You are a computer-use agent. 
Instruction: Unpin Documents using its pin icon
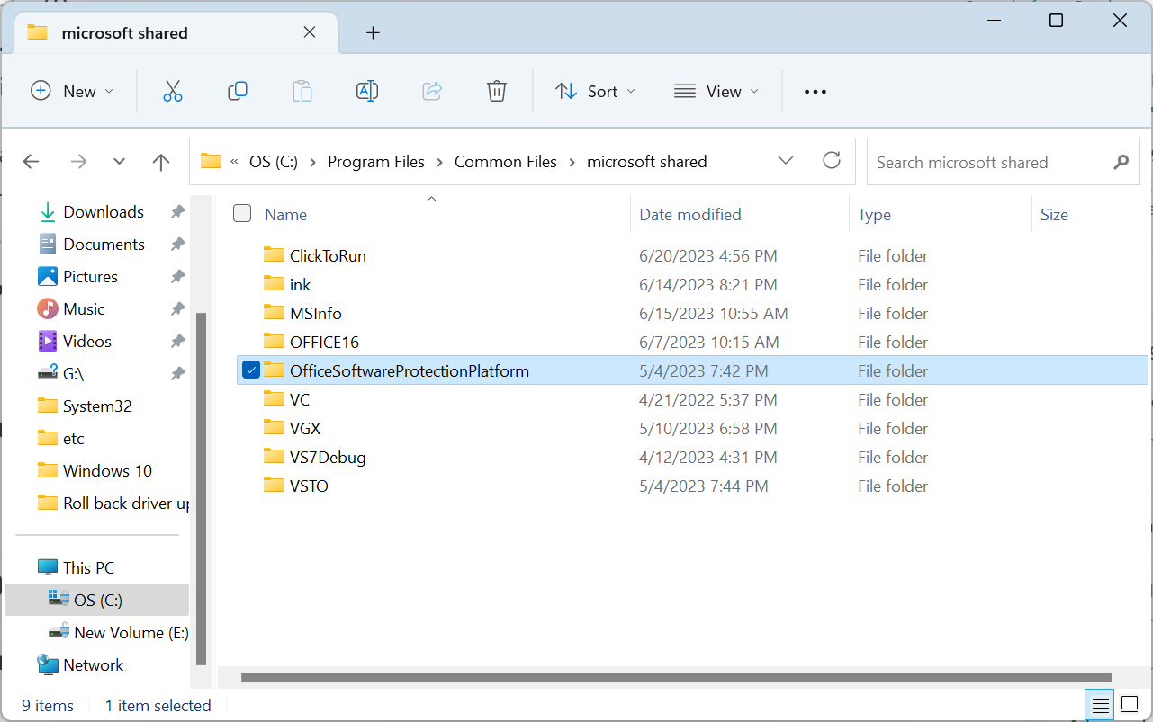(x=177, y=245)
